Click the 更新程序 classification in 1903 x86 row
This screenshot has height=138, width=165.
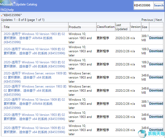point(103,64)
